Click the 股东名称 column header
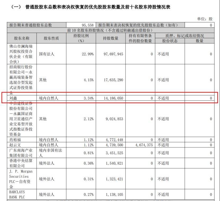The width and height of the screenshot is (220, 201). (22, 38)
